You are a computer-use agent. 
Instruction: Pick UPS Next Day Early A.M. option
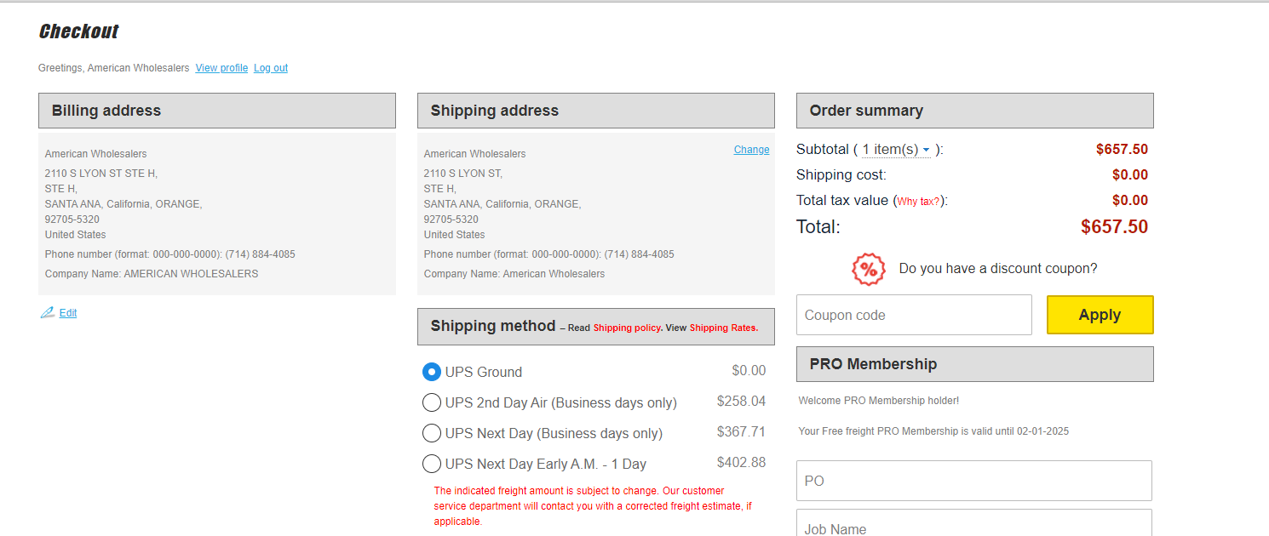tap(432, 464)
